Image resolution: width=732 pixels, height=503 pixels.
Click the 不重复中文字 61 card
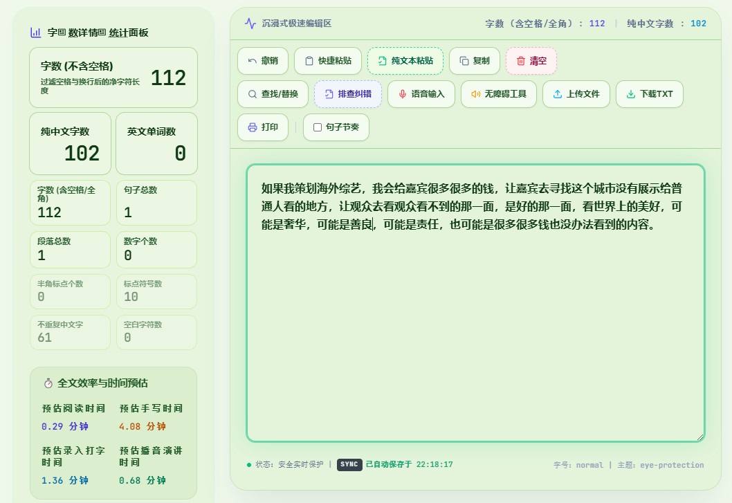pyautogui.click(x=70, y=332)
